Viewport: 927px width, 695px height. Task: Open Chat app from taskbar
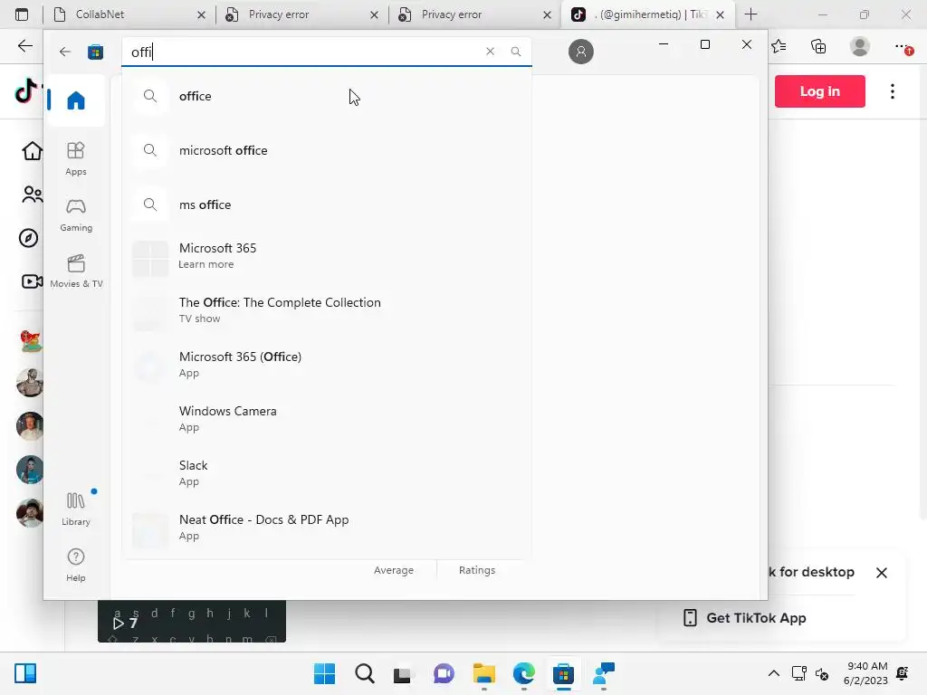444,673
